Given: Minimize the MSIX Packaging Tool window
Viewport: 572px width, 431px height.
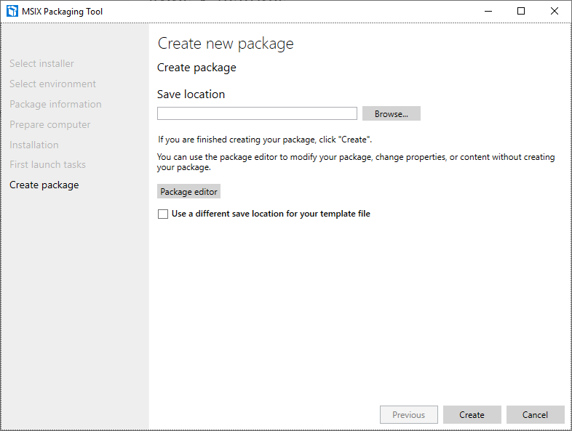Looking at the screenshot, I should (488, 12).
